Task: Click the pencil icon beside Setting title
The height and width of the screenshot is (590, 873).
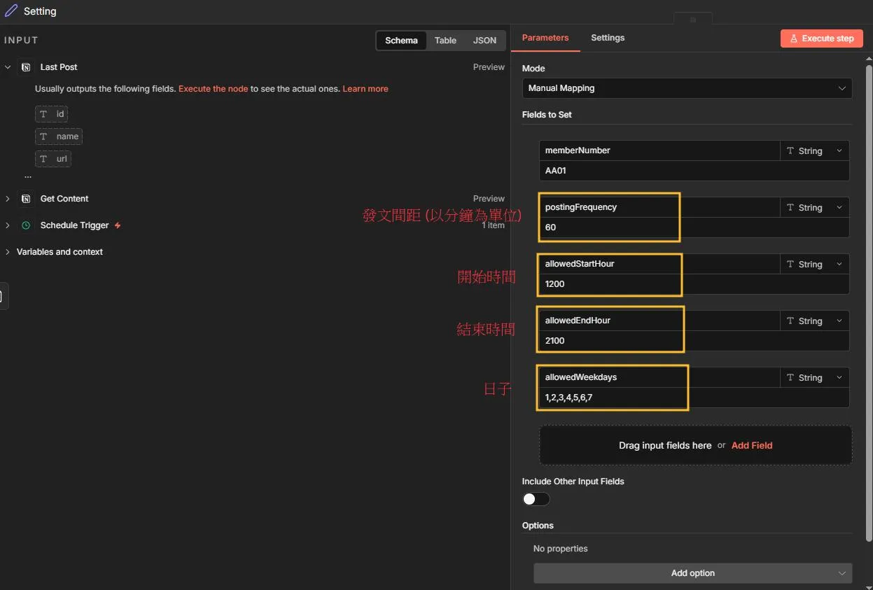Action: tap(11, 11)
